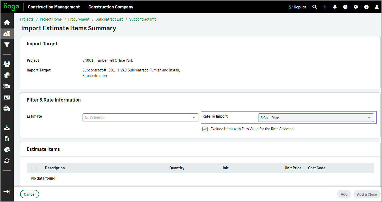The height and width of the screenshot is (202, 382).
Task: Open the Rate To Import dropdown
Action: click(316, 118)
